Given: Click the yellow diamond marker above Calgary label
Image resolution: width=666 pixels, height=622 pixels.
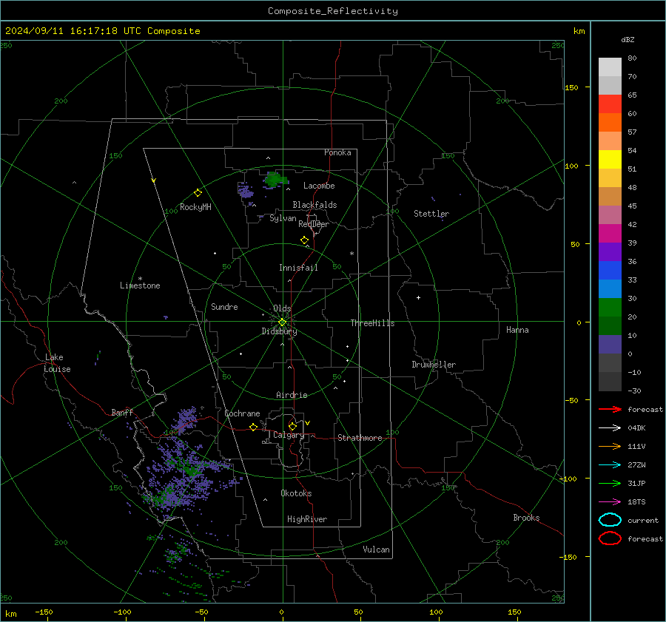Looking at the screenshot, I should coord(292,426).
